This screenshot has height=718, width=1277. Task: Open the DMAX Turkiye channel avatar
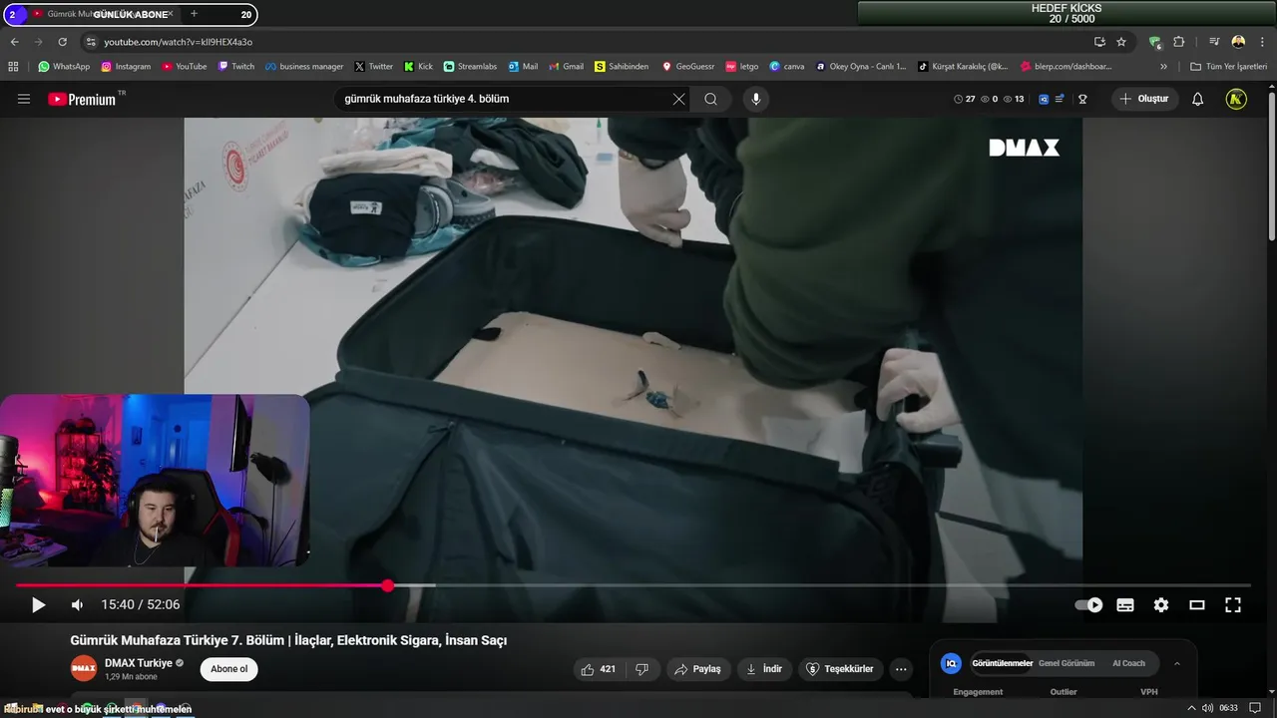pos(84,669)
